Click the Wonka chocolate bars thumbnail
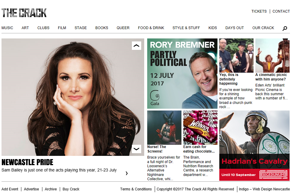 point(200,128)
